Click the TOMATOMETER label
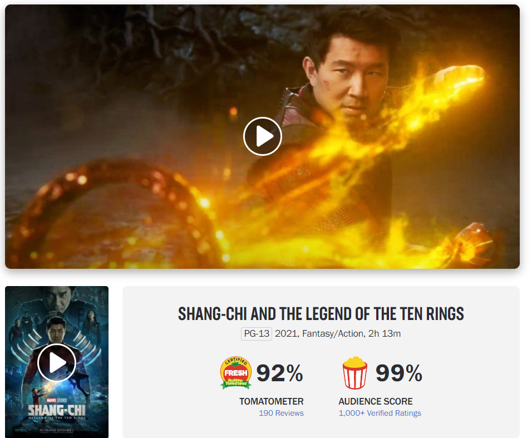Screen dimensions: 532x438 coord(271,401)
